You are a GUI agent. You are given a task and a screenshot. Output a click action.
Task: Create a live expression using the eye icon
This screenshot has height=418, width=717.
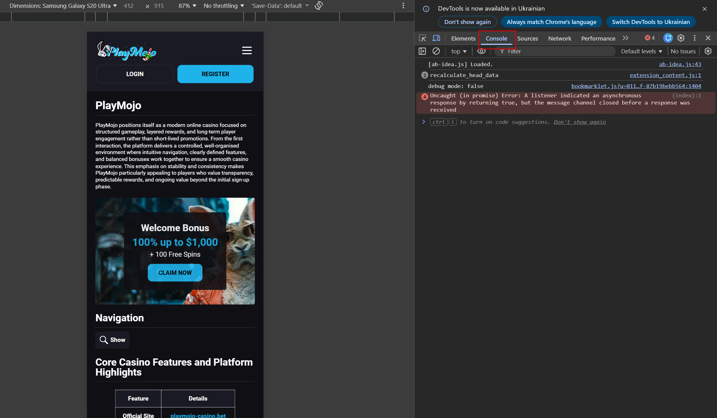[481, 51]
